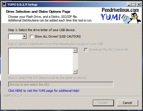Tick the Download the ISO (Optional) checkbox
Image resolution: width=143 pixels, height=111 pixels.
86,50
